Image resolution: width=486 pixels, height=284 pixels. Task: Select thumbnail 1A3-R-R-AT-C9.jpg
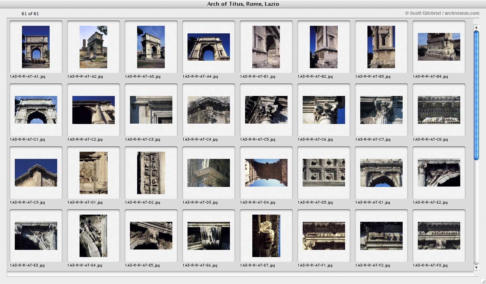point(36,173)
